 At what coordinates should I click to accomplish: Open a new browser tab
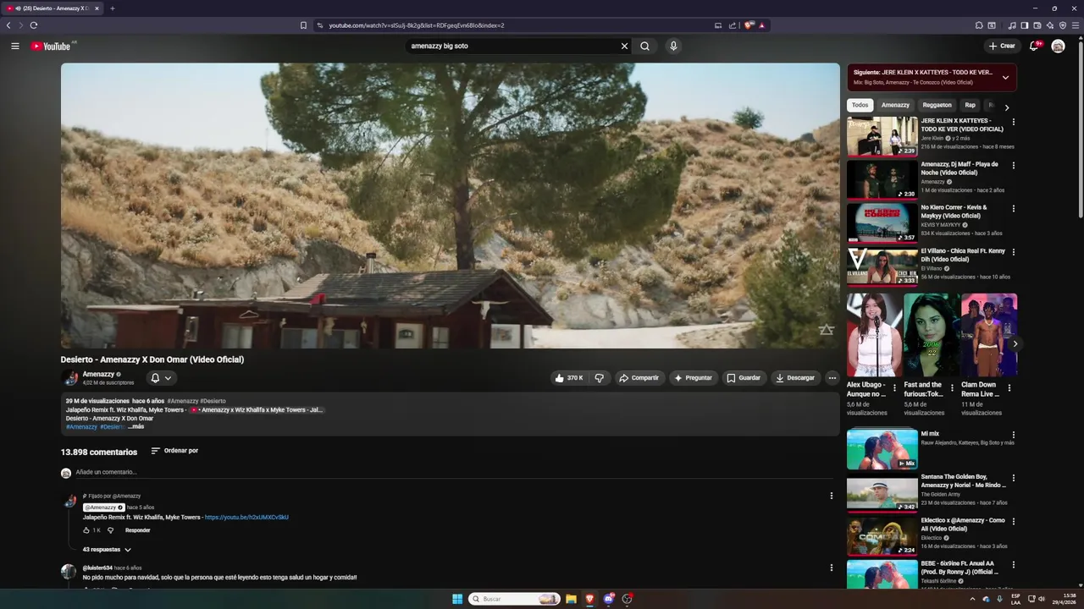pos(113,8)
